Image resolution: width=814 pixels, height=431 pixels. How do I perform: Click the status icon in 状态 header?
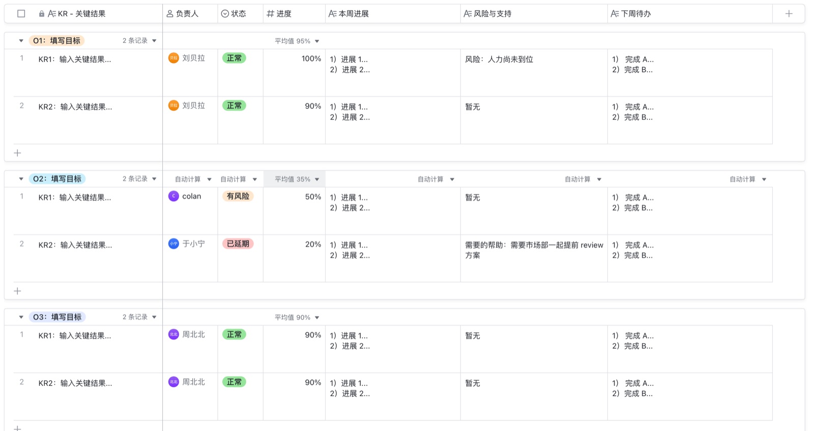click(x=225, y=14)
